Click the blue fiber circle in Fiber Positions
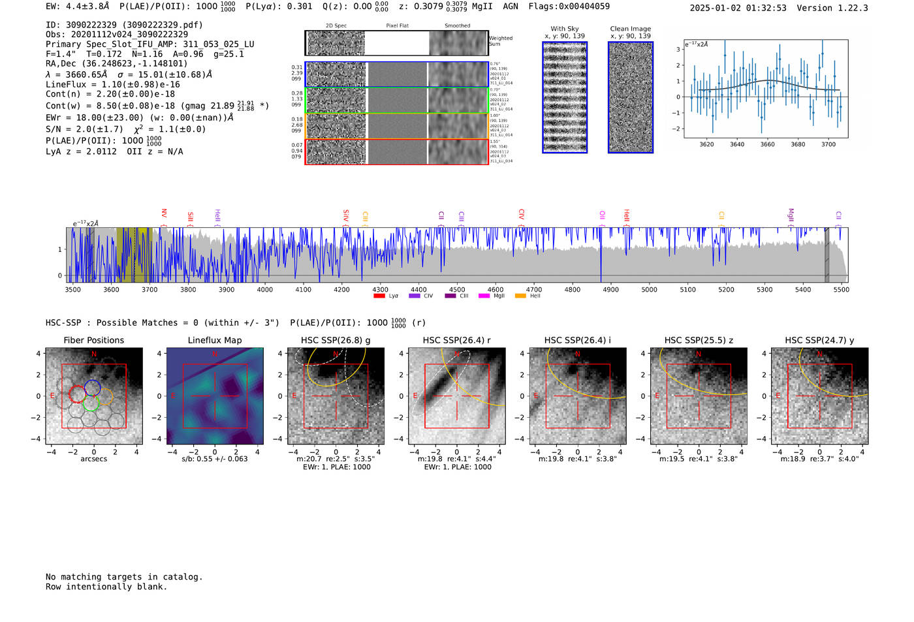This screenshot has height=622, width=914. [x=92, y=388]
